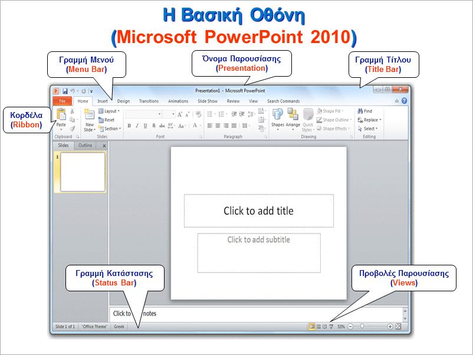Toggle Italic formatting
The width and height of the screenshot is (473, 355).
tap(137, 126)
